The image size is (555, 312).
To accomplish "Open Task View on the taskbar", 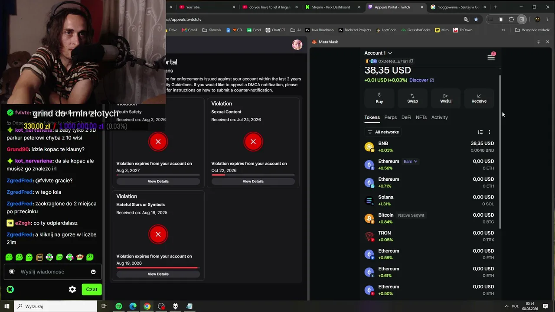I will 104,306.
